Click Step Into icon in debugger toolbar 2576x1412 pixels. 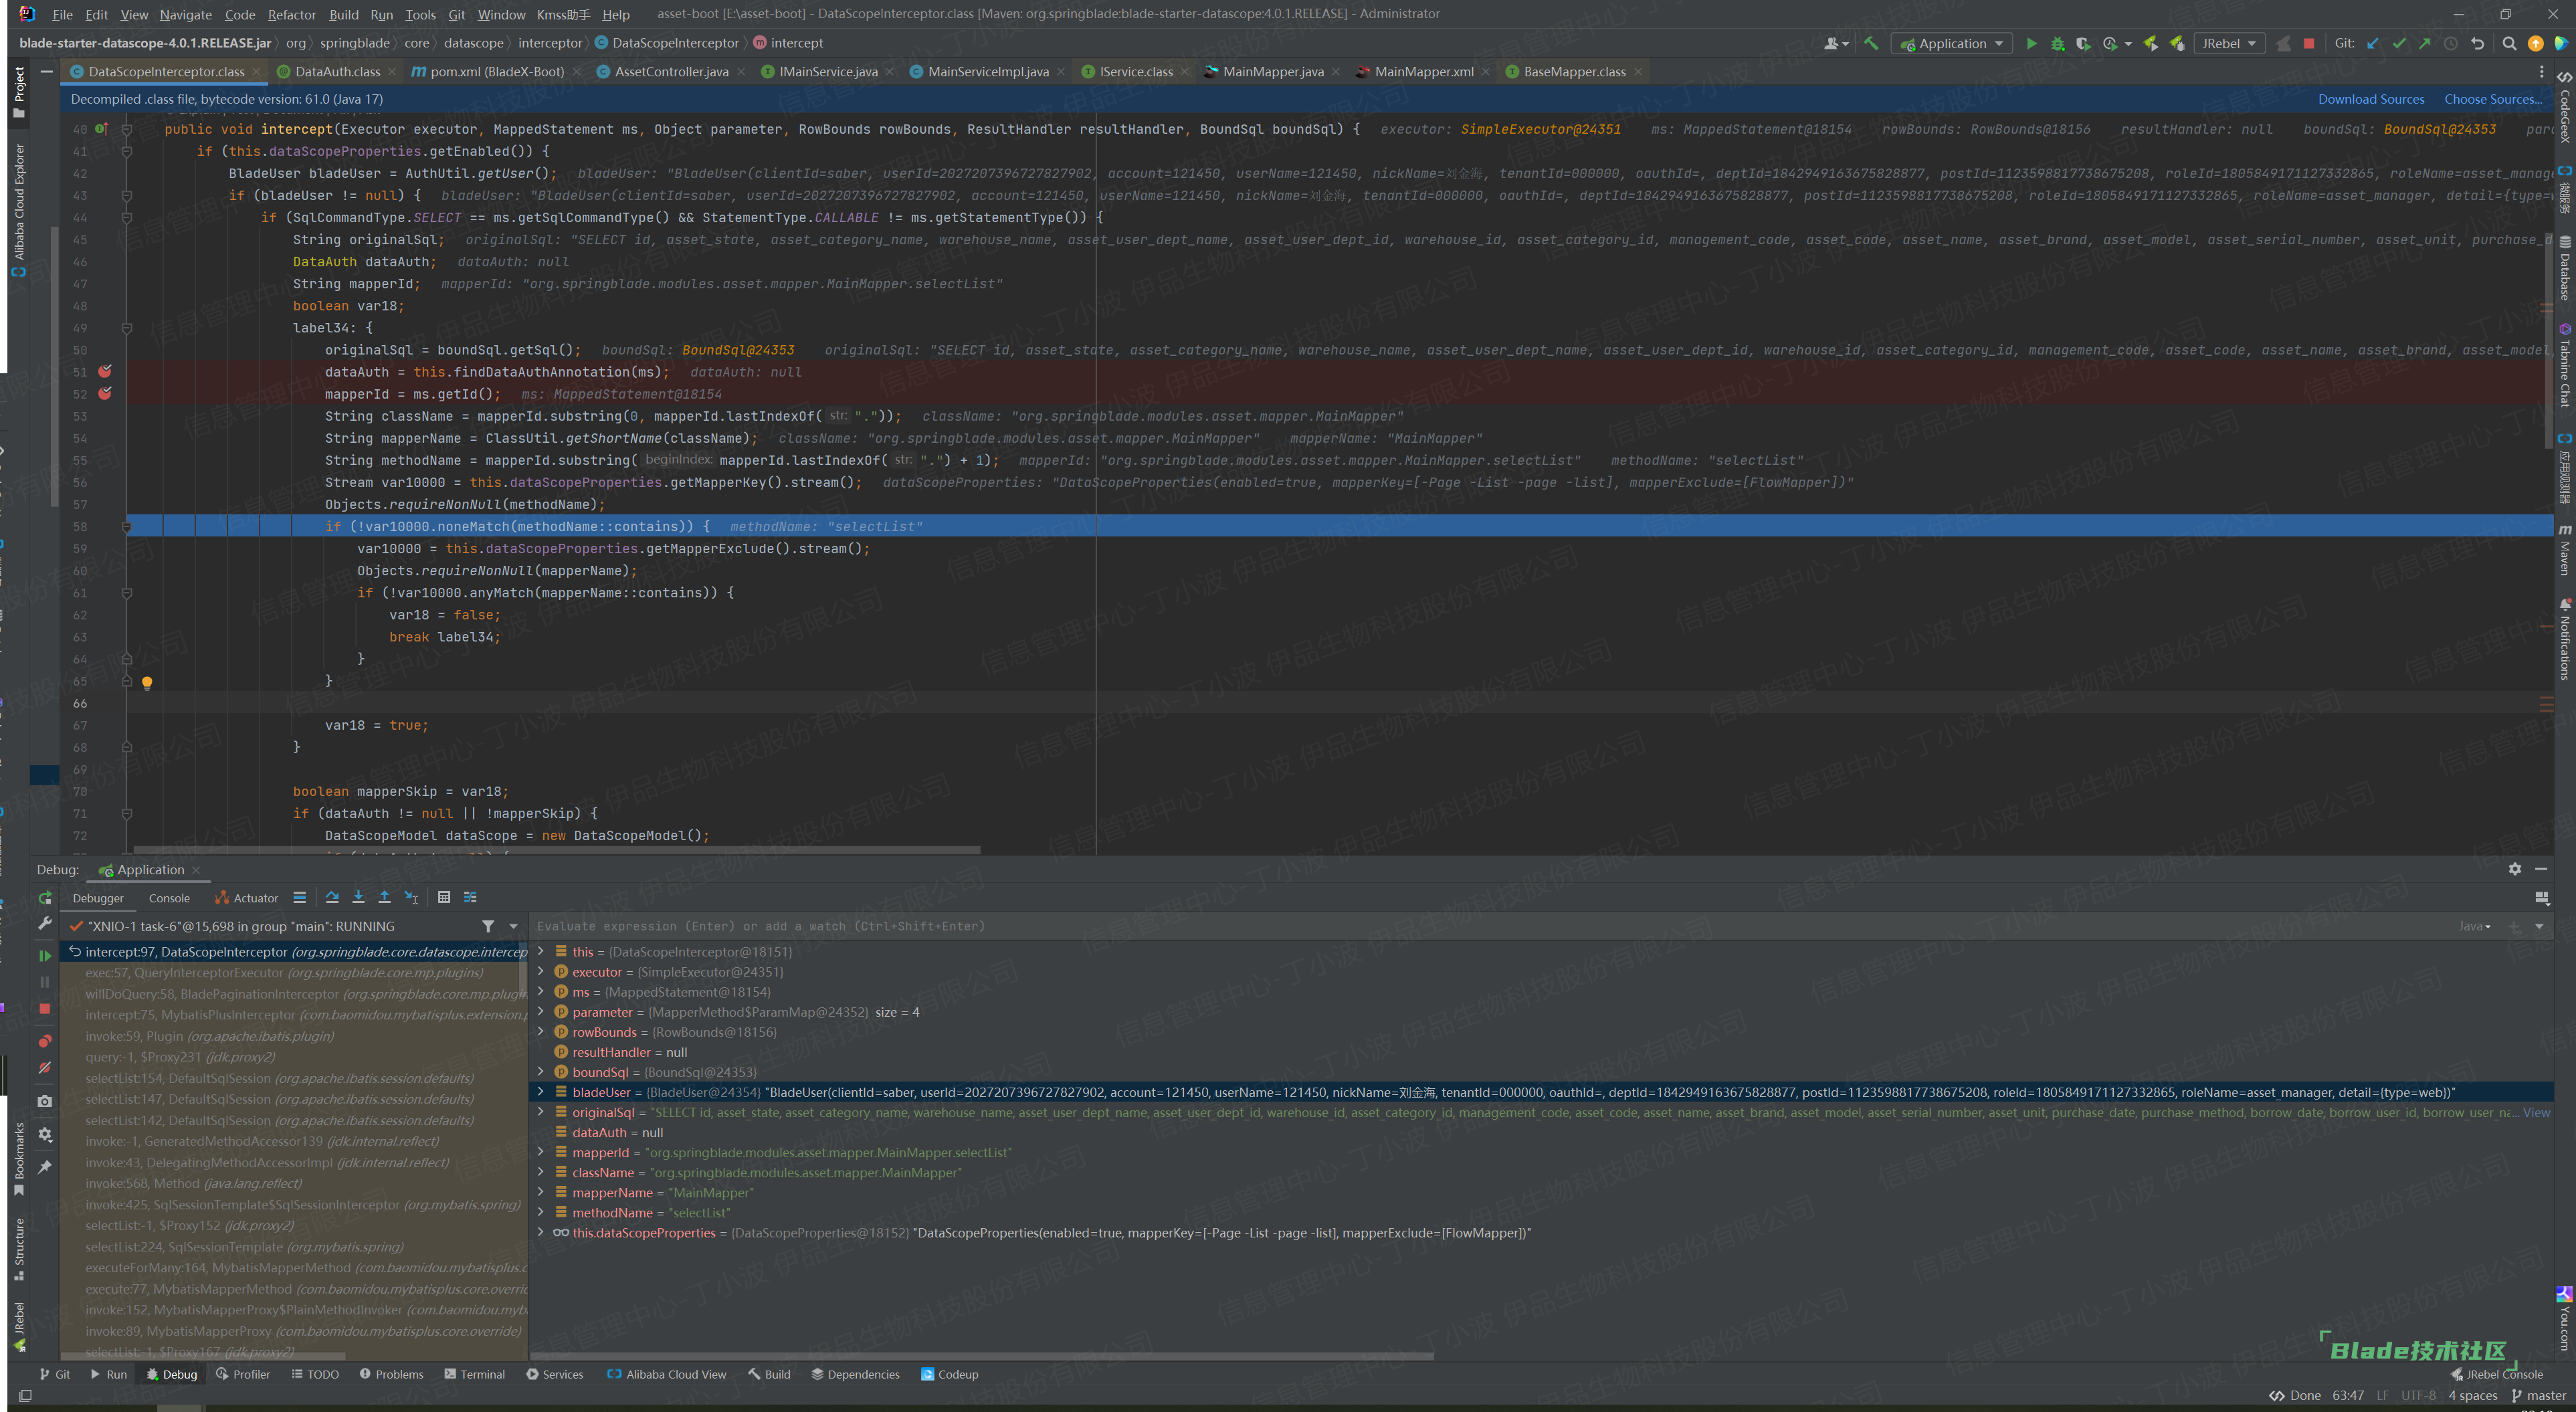[x=358, y=897]
